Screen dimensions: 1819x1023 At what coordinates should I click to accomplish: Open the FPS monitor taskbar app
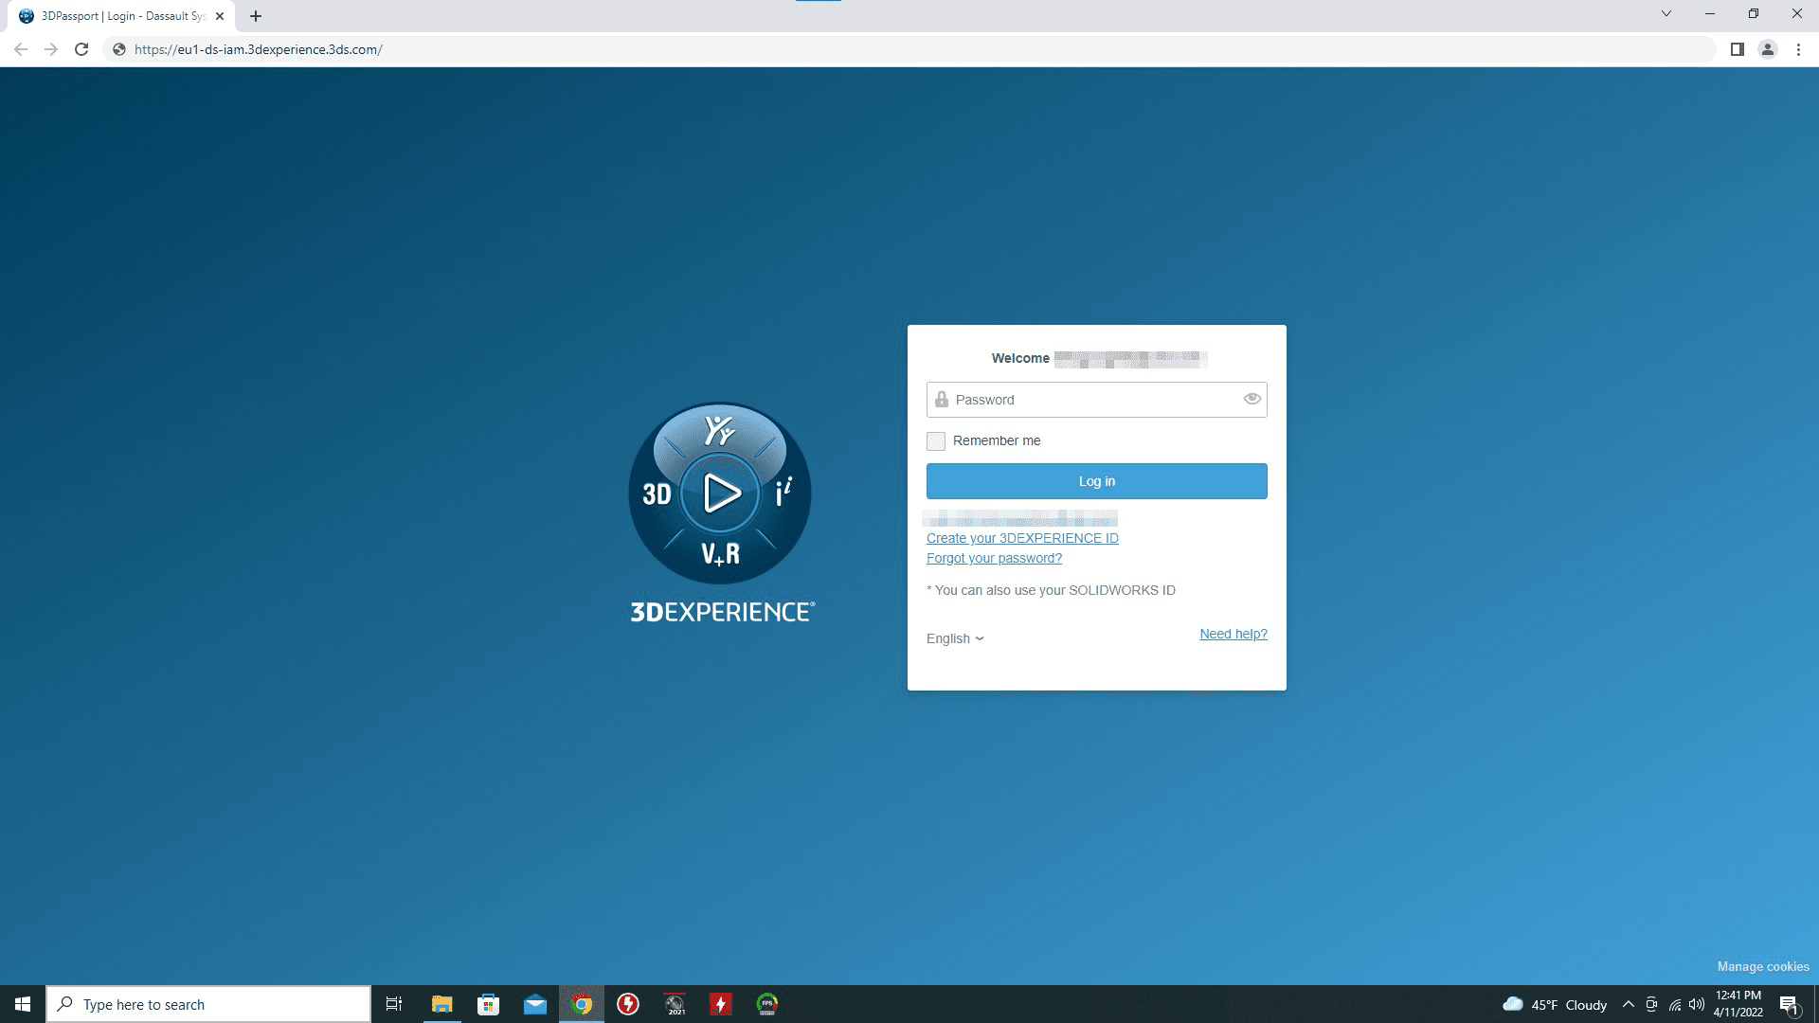[x=767, y=1004]
